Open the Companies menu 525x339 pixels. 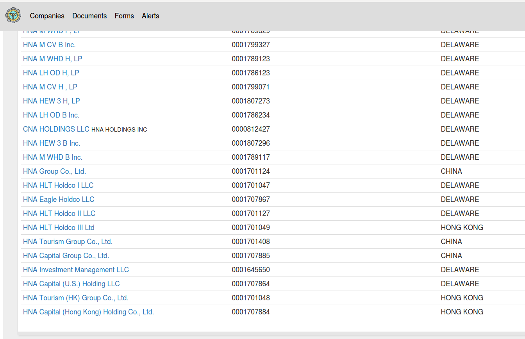pyautogui.click(x=47, y=16)
